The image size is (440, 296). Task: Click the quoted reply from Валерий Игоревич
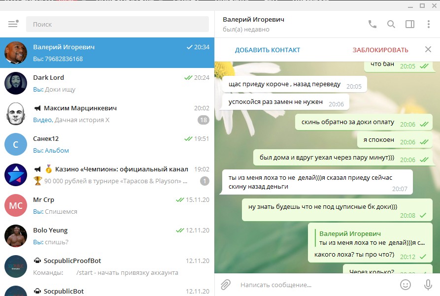click(x=370, y=238)
